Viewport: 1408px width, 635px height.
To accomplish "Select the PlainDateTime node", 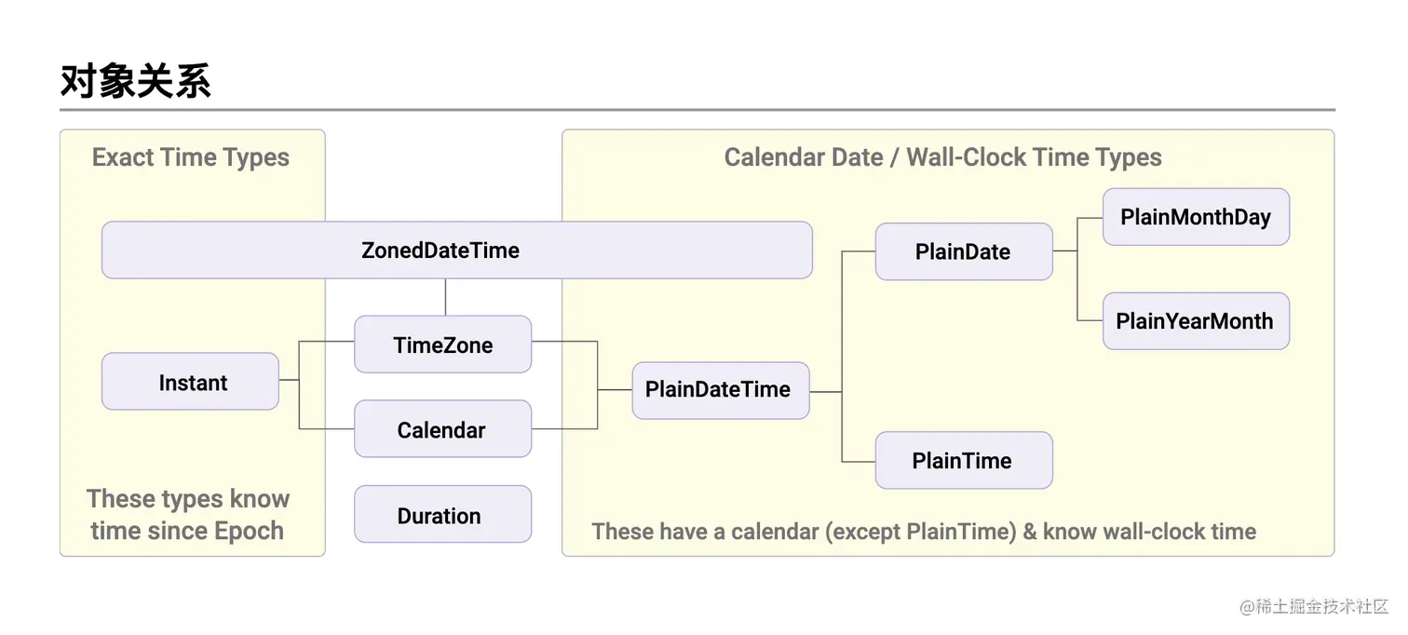I will [x=720, y=390].
